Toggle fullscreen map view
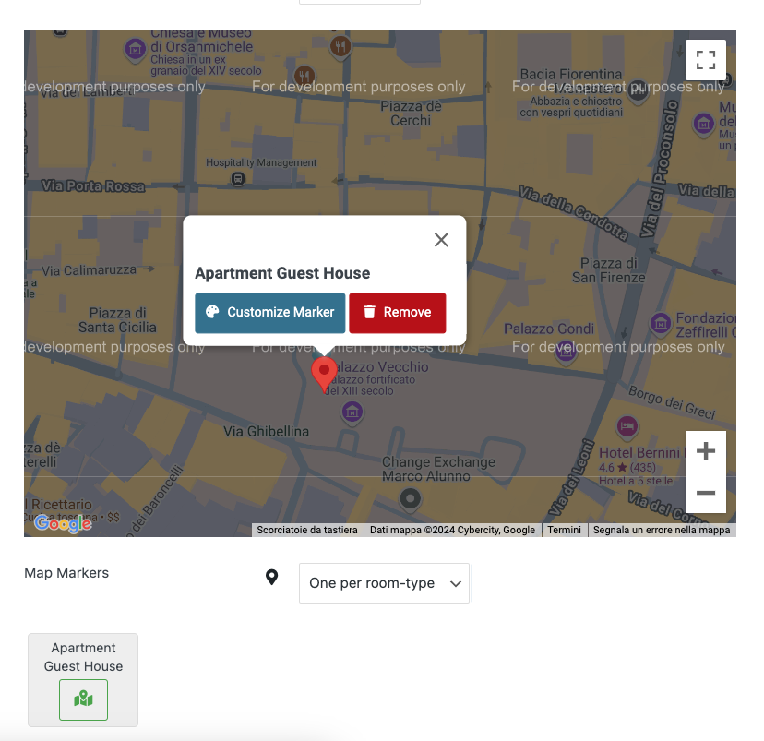The height and width of the screenshot is (741, 764). click(x=706, y=60)
